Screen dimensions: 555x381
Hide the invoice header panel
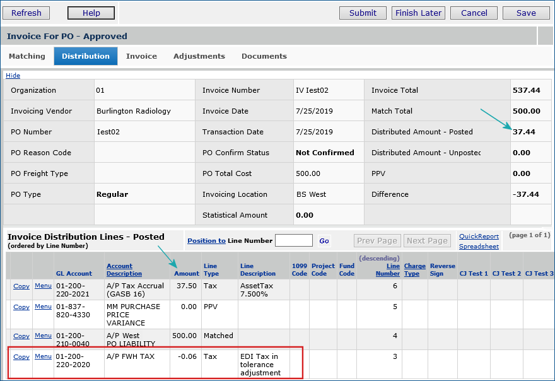point(13,76)
